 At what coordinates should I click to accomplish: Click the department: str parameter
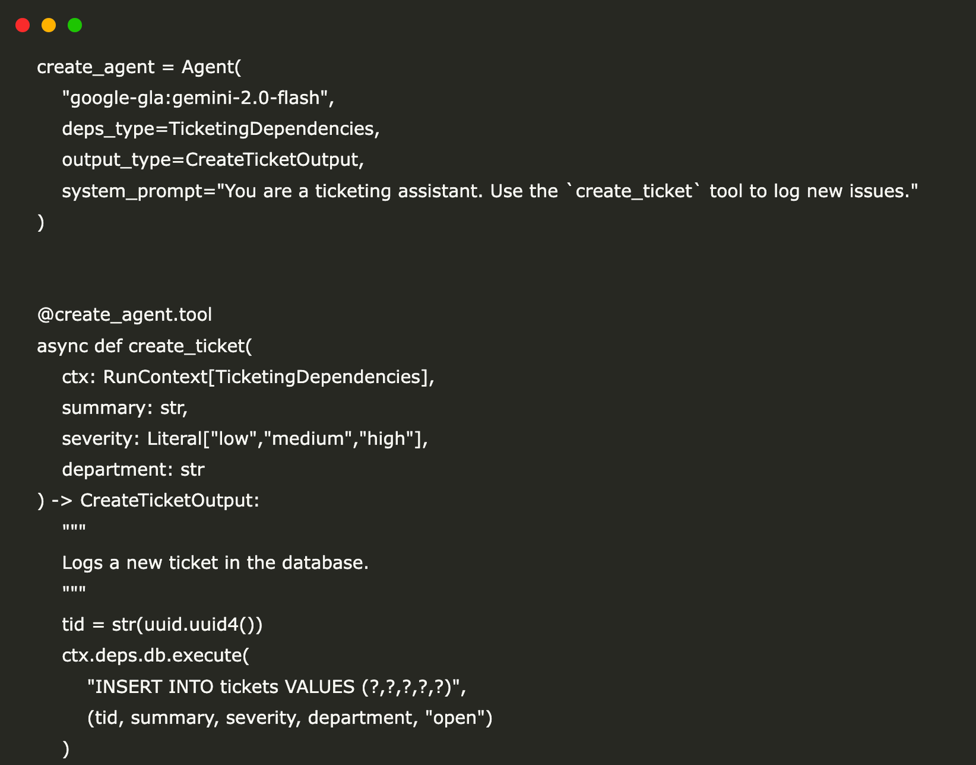[133, 470]
